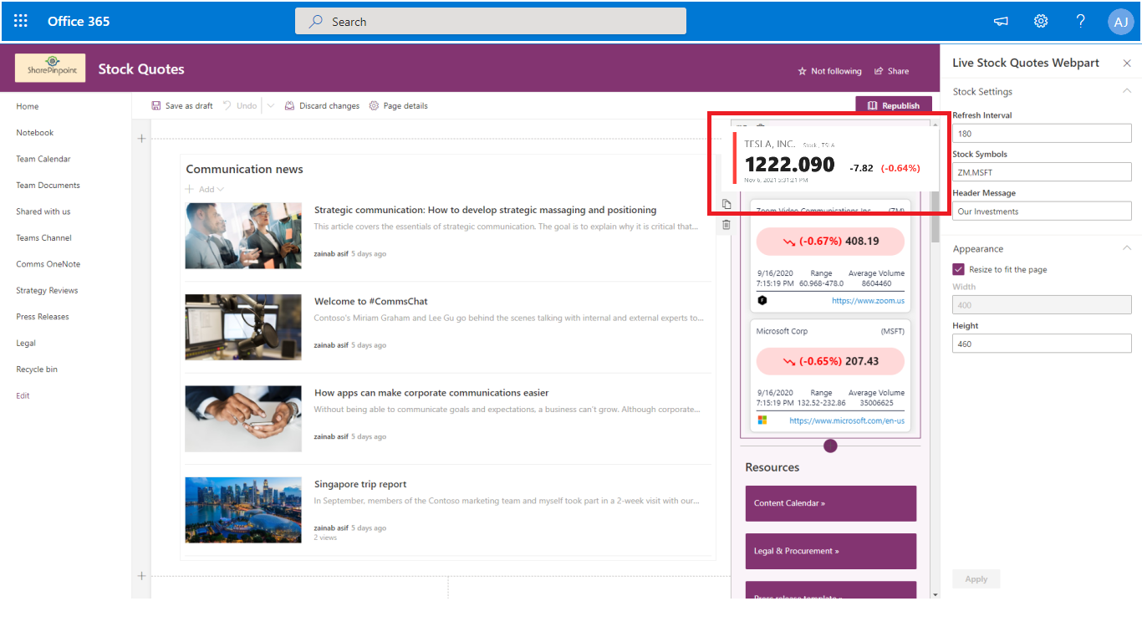
Task: Open the https://www.microsoft.com/en-us link
Action: pyautogui.click(x=847, y=420)
